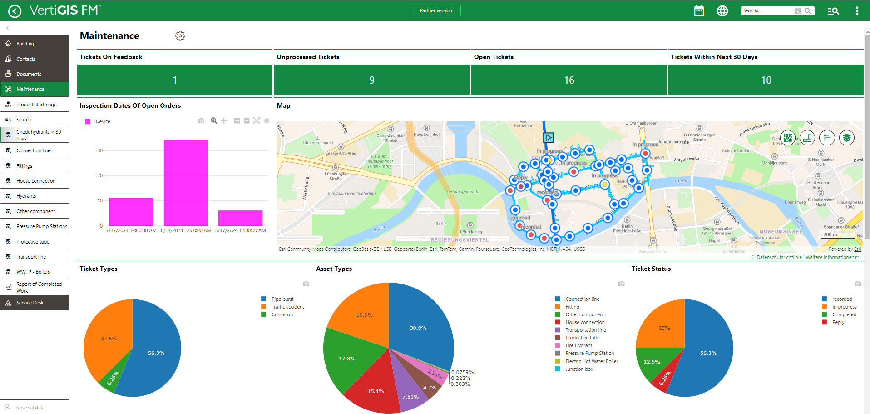Open Maintenance dashboard settings gear
870x414 pixels.
pos(180,36)
